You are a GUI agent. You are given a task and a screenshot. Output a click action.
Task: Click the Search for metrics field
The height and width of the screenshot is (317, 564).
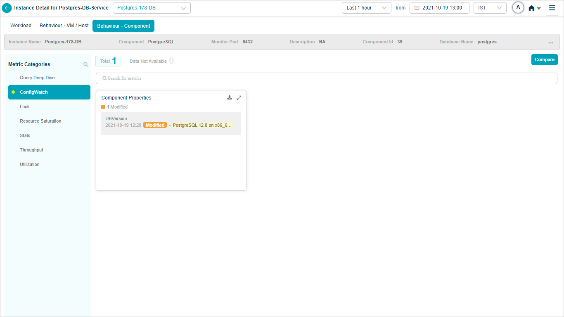click(x=326, y=78)
